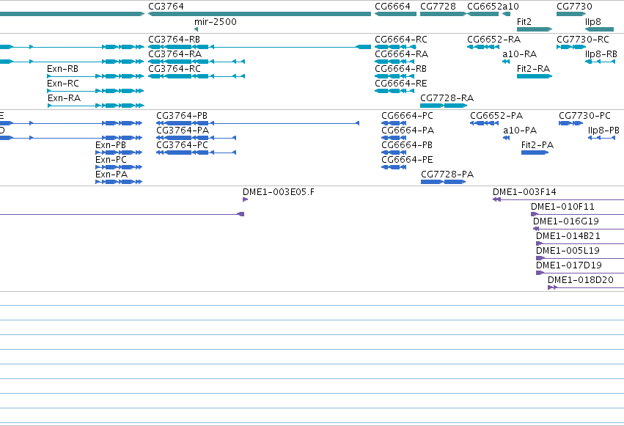Image resolution: width=624 pixels, height=426 pixels.
Task: Select protein CG7730-PC
Action: (570, 123)
